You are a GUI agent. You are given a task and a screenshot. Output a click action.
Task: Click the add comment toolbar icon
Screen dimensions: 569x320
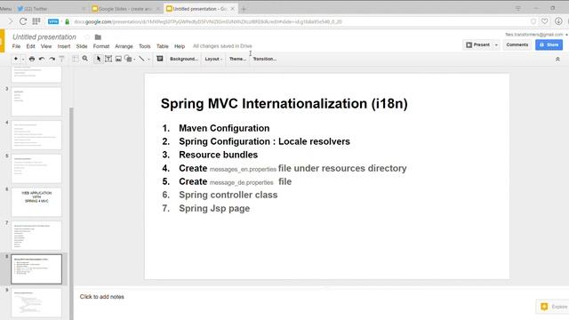pyautogui.click(x=160, y=59)
